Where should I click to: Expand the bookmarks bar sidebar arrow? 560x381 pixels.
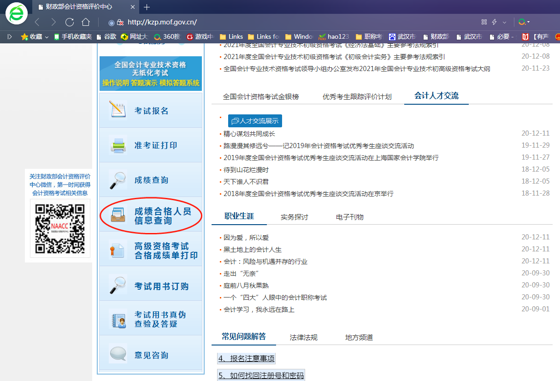coord(10,37)
